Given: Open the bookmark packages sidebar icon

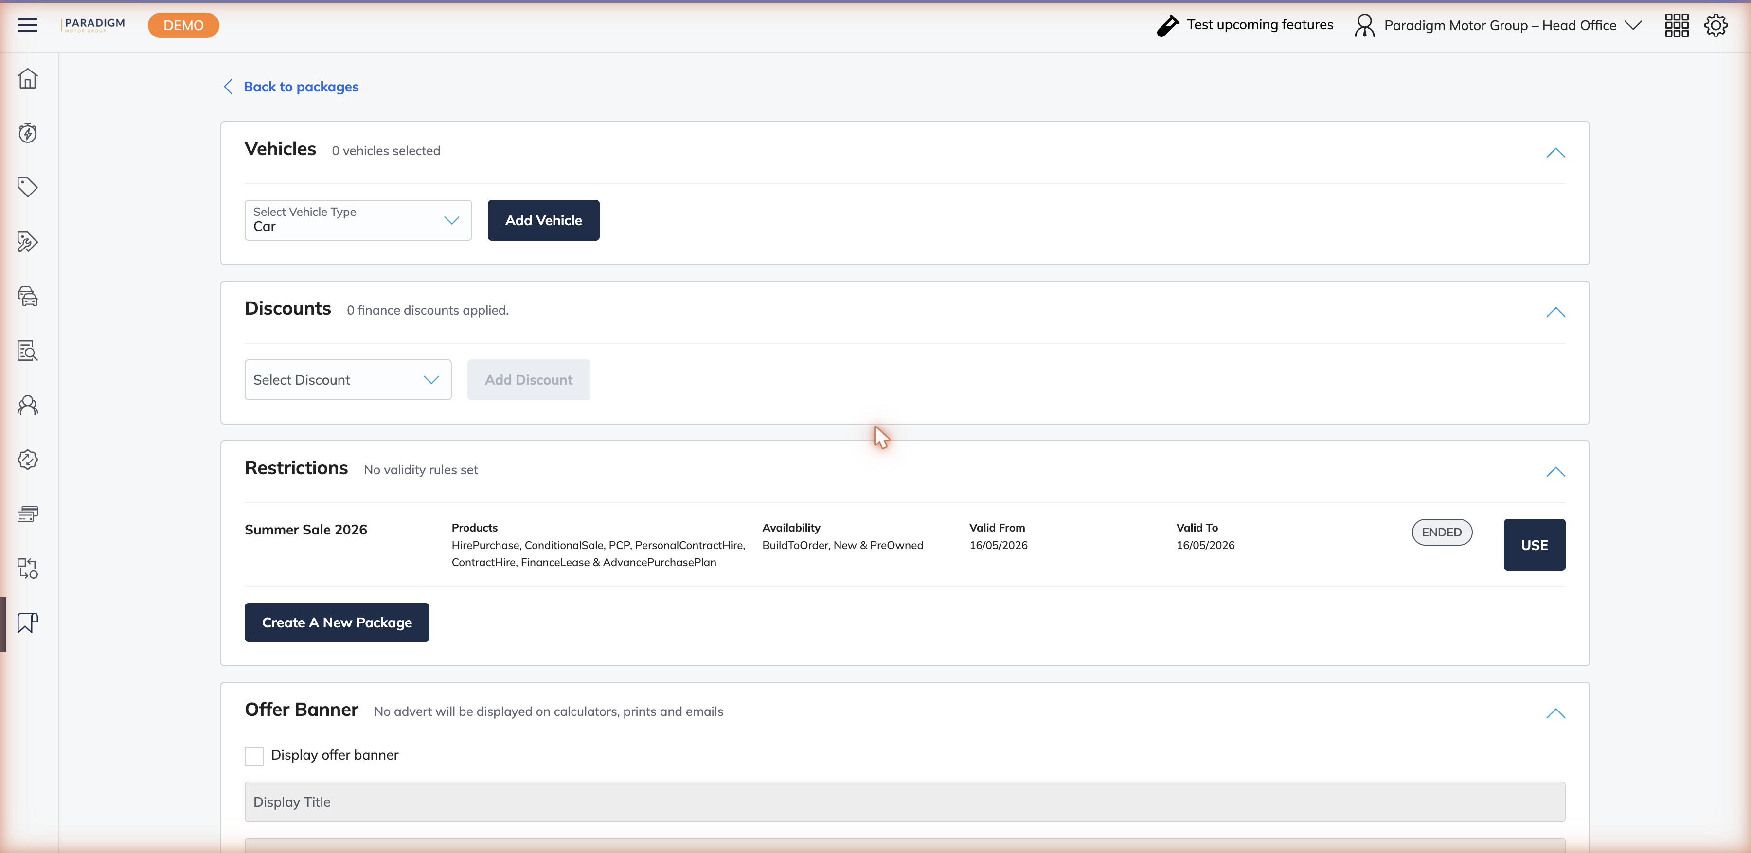Looking at the screenshot, I should point(27,622).
